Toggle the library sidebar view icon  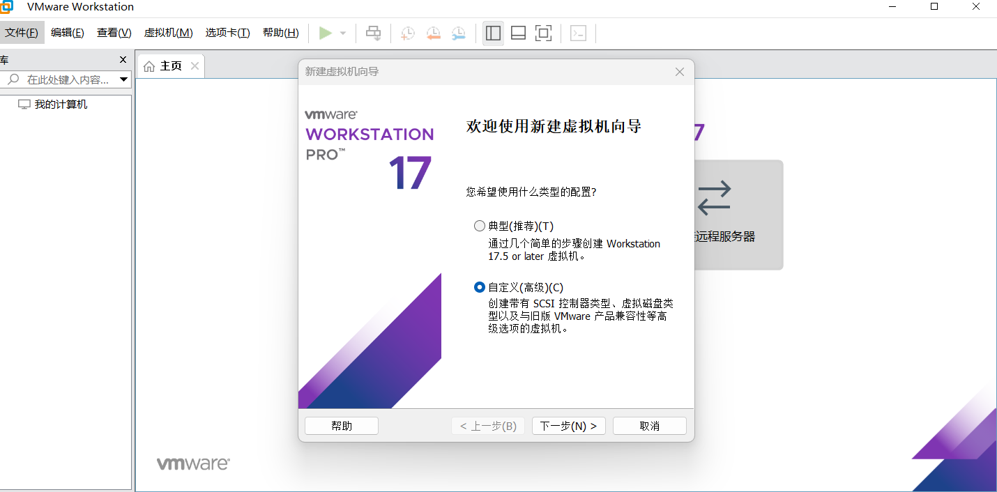coord(493,33)
